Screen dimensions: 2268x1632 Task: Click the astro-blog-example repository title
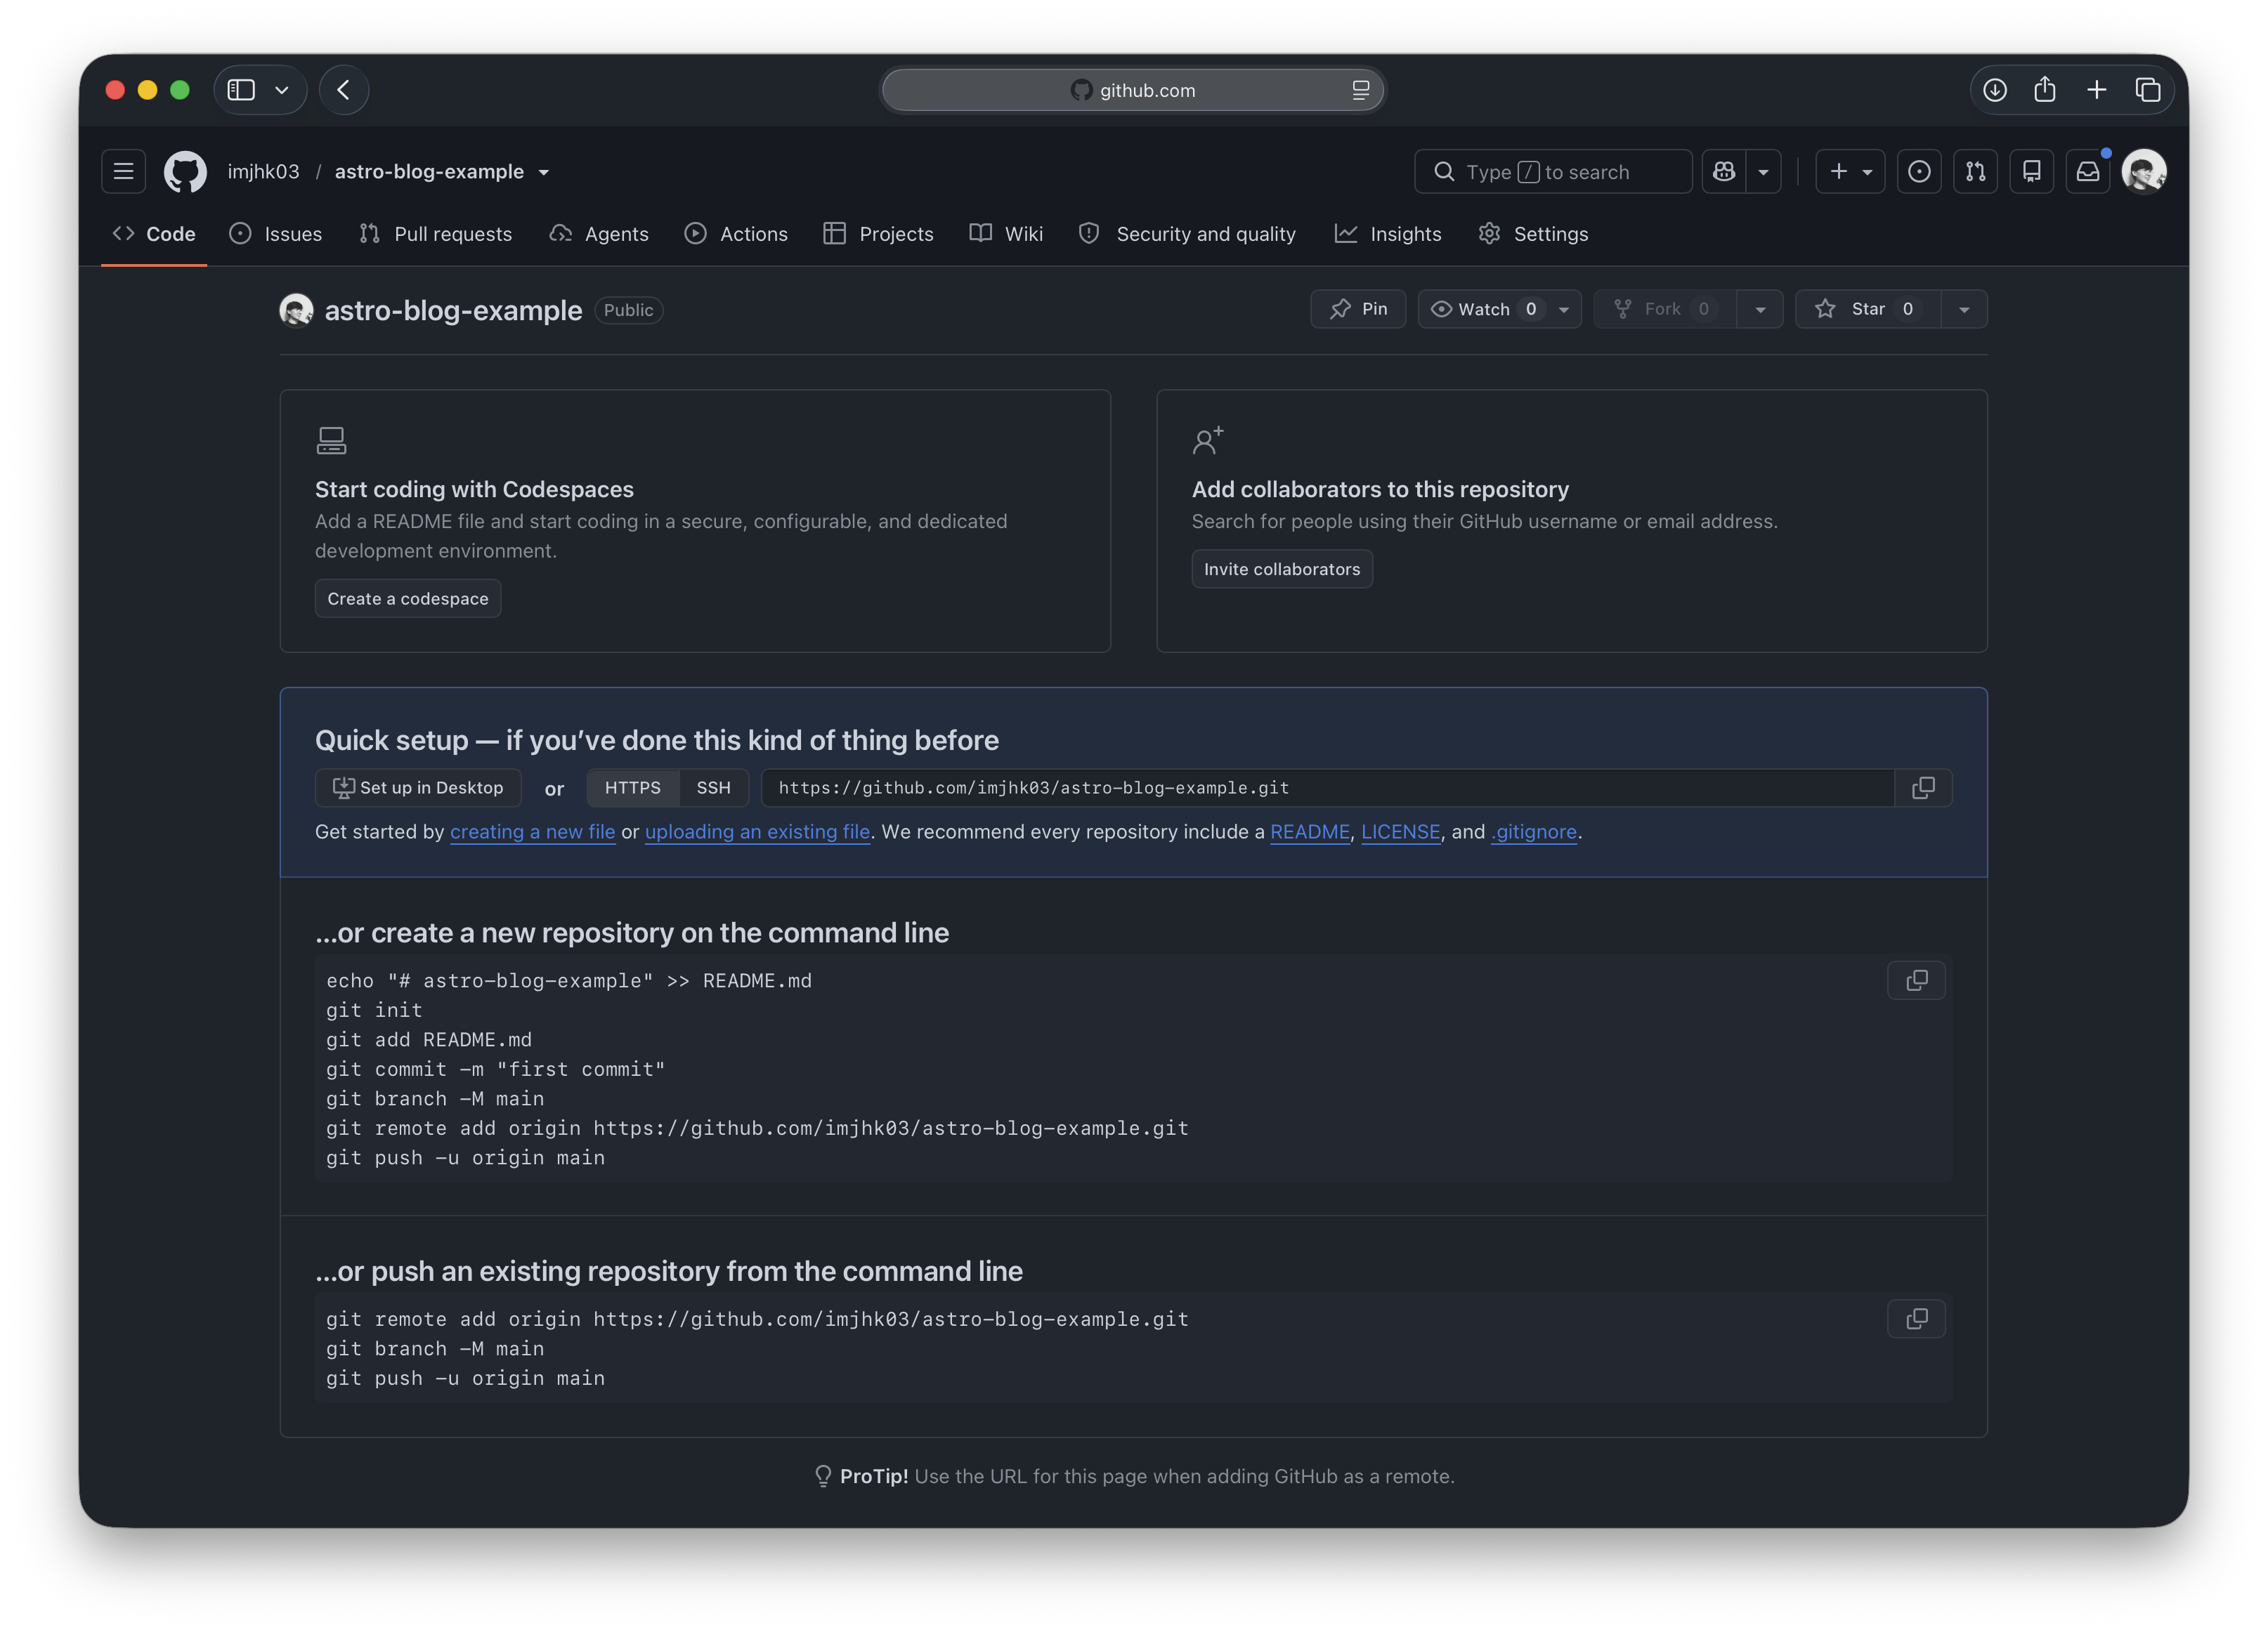pyautogui.click(x=453, y=310)
